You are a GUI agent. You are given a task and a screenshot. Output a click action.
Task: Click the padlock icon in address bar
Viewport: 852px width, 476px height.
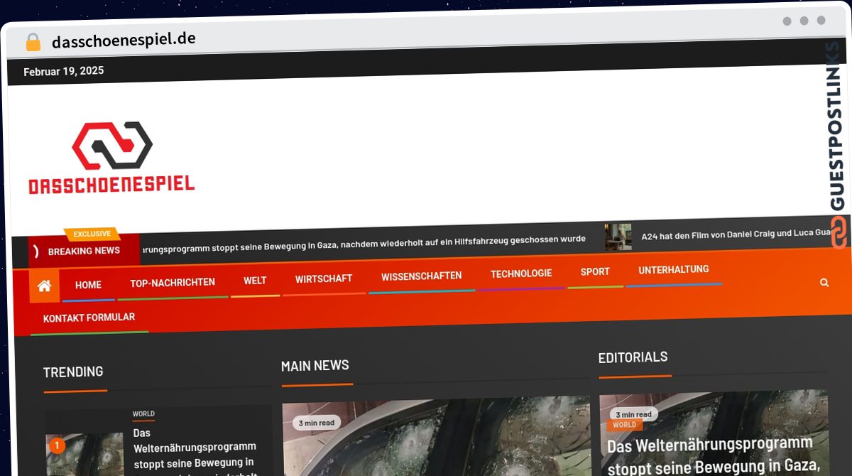[x=33, y=43]
